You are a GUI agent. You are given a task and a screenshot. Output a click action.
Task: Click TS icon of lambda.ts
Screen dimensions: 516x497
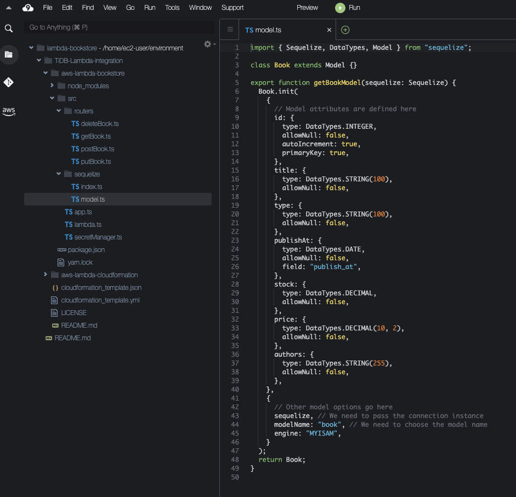point(69,225)
